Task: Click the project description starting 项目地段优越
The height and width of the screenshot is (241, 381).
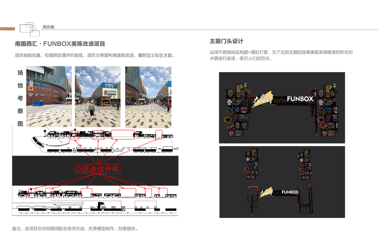Action: coord(95,55)
